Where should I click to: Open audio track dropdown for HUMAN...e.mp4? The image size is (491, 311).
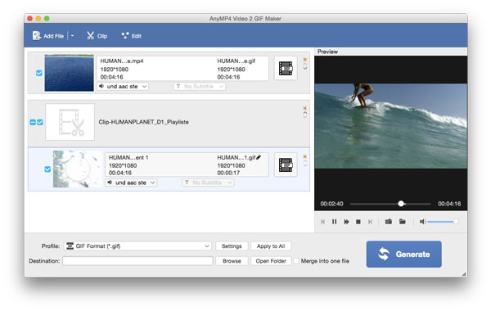coord(123,86)
